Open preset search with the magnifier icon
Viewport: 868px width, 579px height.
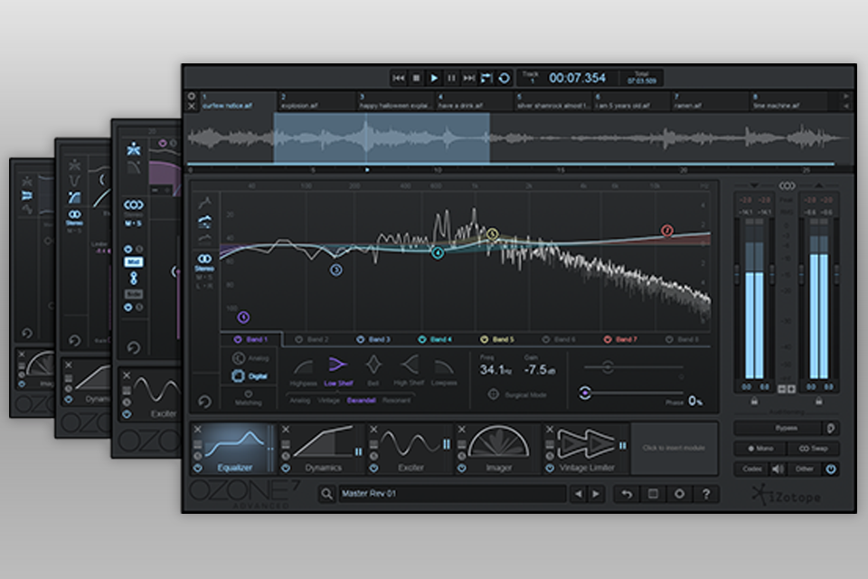click(326, 494)
